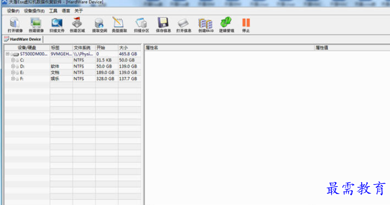This screenshot has height=205, width=390.
Task: Select the F: partition in the tree
Action: coord(21,79)
